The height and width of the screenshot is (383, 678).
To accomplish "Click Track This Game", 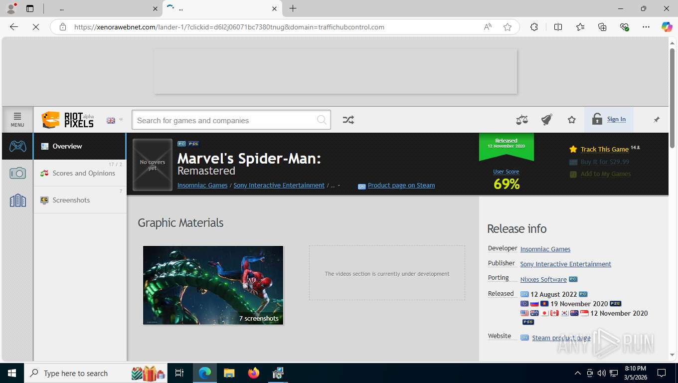I will coord(604,149).
